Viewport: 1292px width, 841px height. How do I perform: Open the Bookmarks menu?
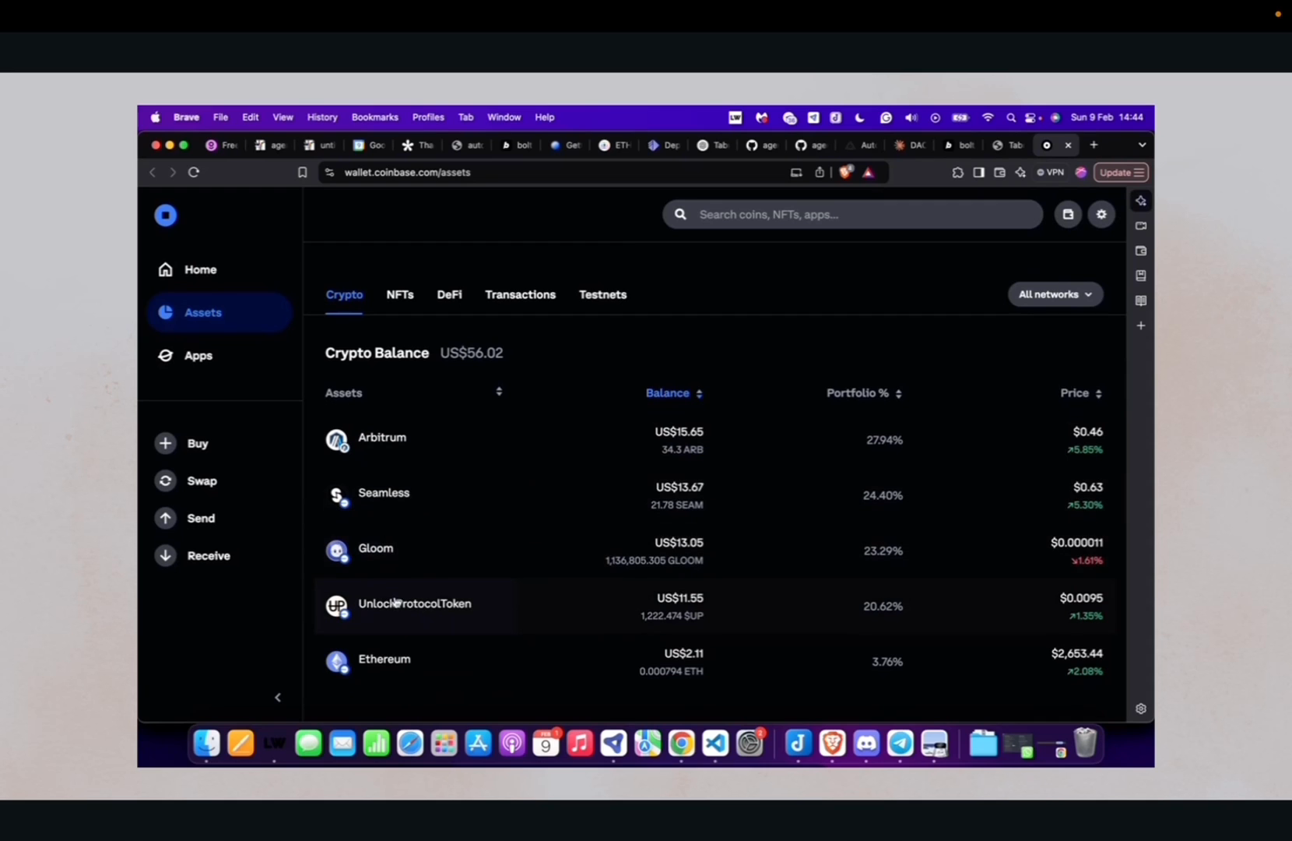(374, 118)
